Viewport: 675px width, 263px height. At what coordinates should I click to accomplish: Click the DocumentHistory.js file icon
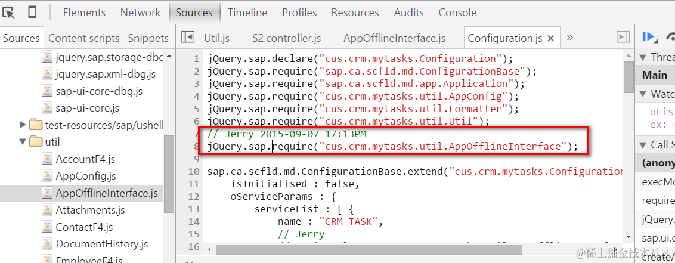pyautogui.click(x=47, y=244)
